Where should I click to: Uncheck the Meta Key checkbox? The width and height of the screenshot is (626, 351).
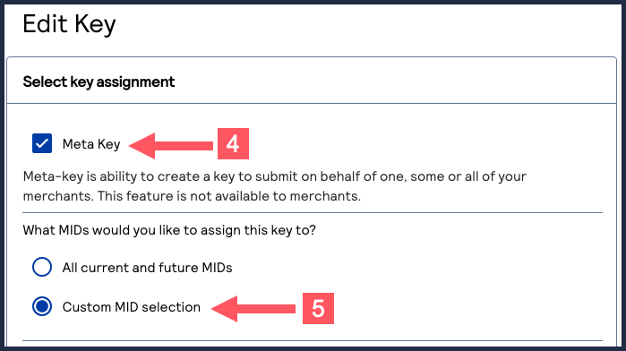click(x=42, y=143)
